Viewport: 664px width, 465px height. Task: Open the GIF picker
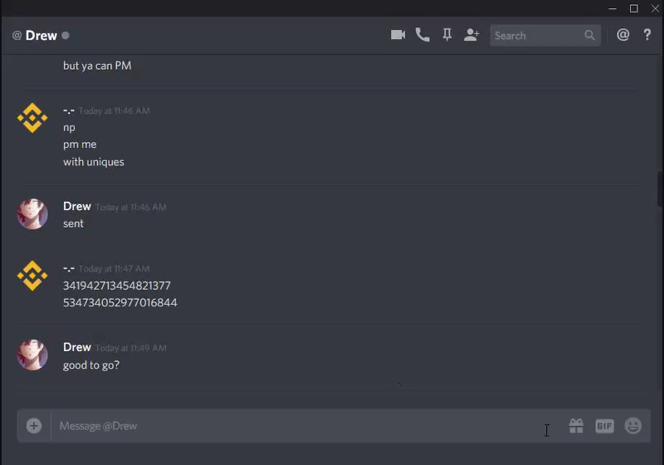[x=604, y=426]
